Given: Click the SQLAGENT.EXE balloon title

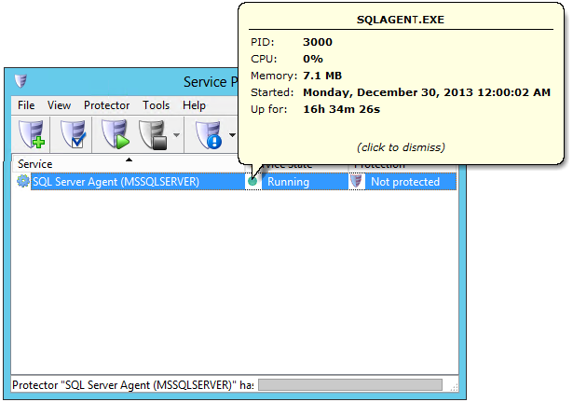Looking at the screenshot, I should (x=401, y=20).
